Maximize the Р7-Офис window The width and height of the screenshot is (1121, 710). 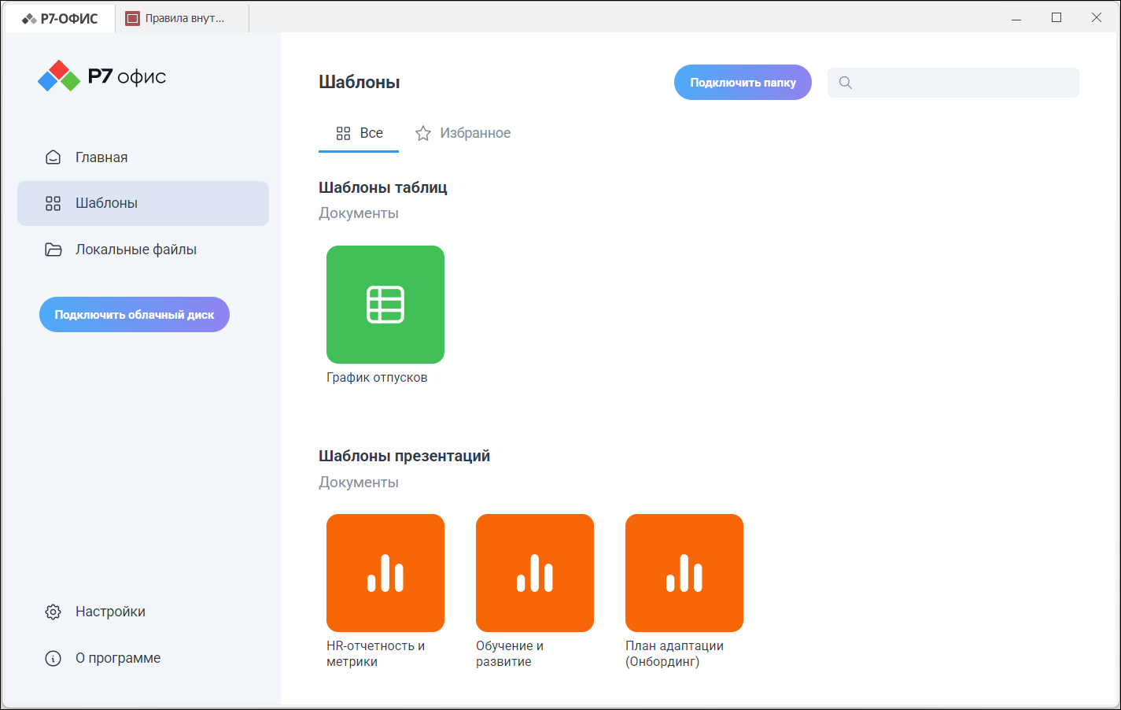point(1056,18)
